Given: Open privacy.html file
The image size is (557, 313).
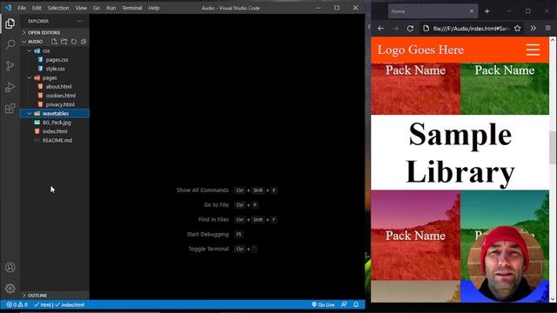Looking at the screenshot, I should (60, 104).
